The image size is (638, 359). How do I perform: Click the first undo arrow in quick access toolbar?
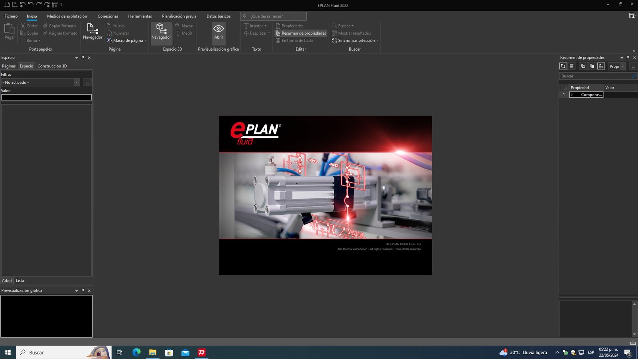point(23,5)
